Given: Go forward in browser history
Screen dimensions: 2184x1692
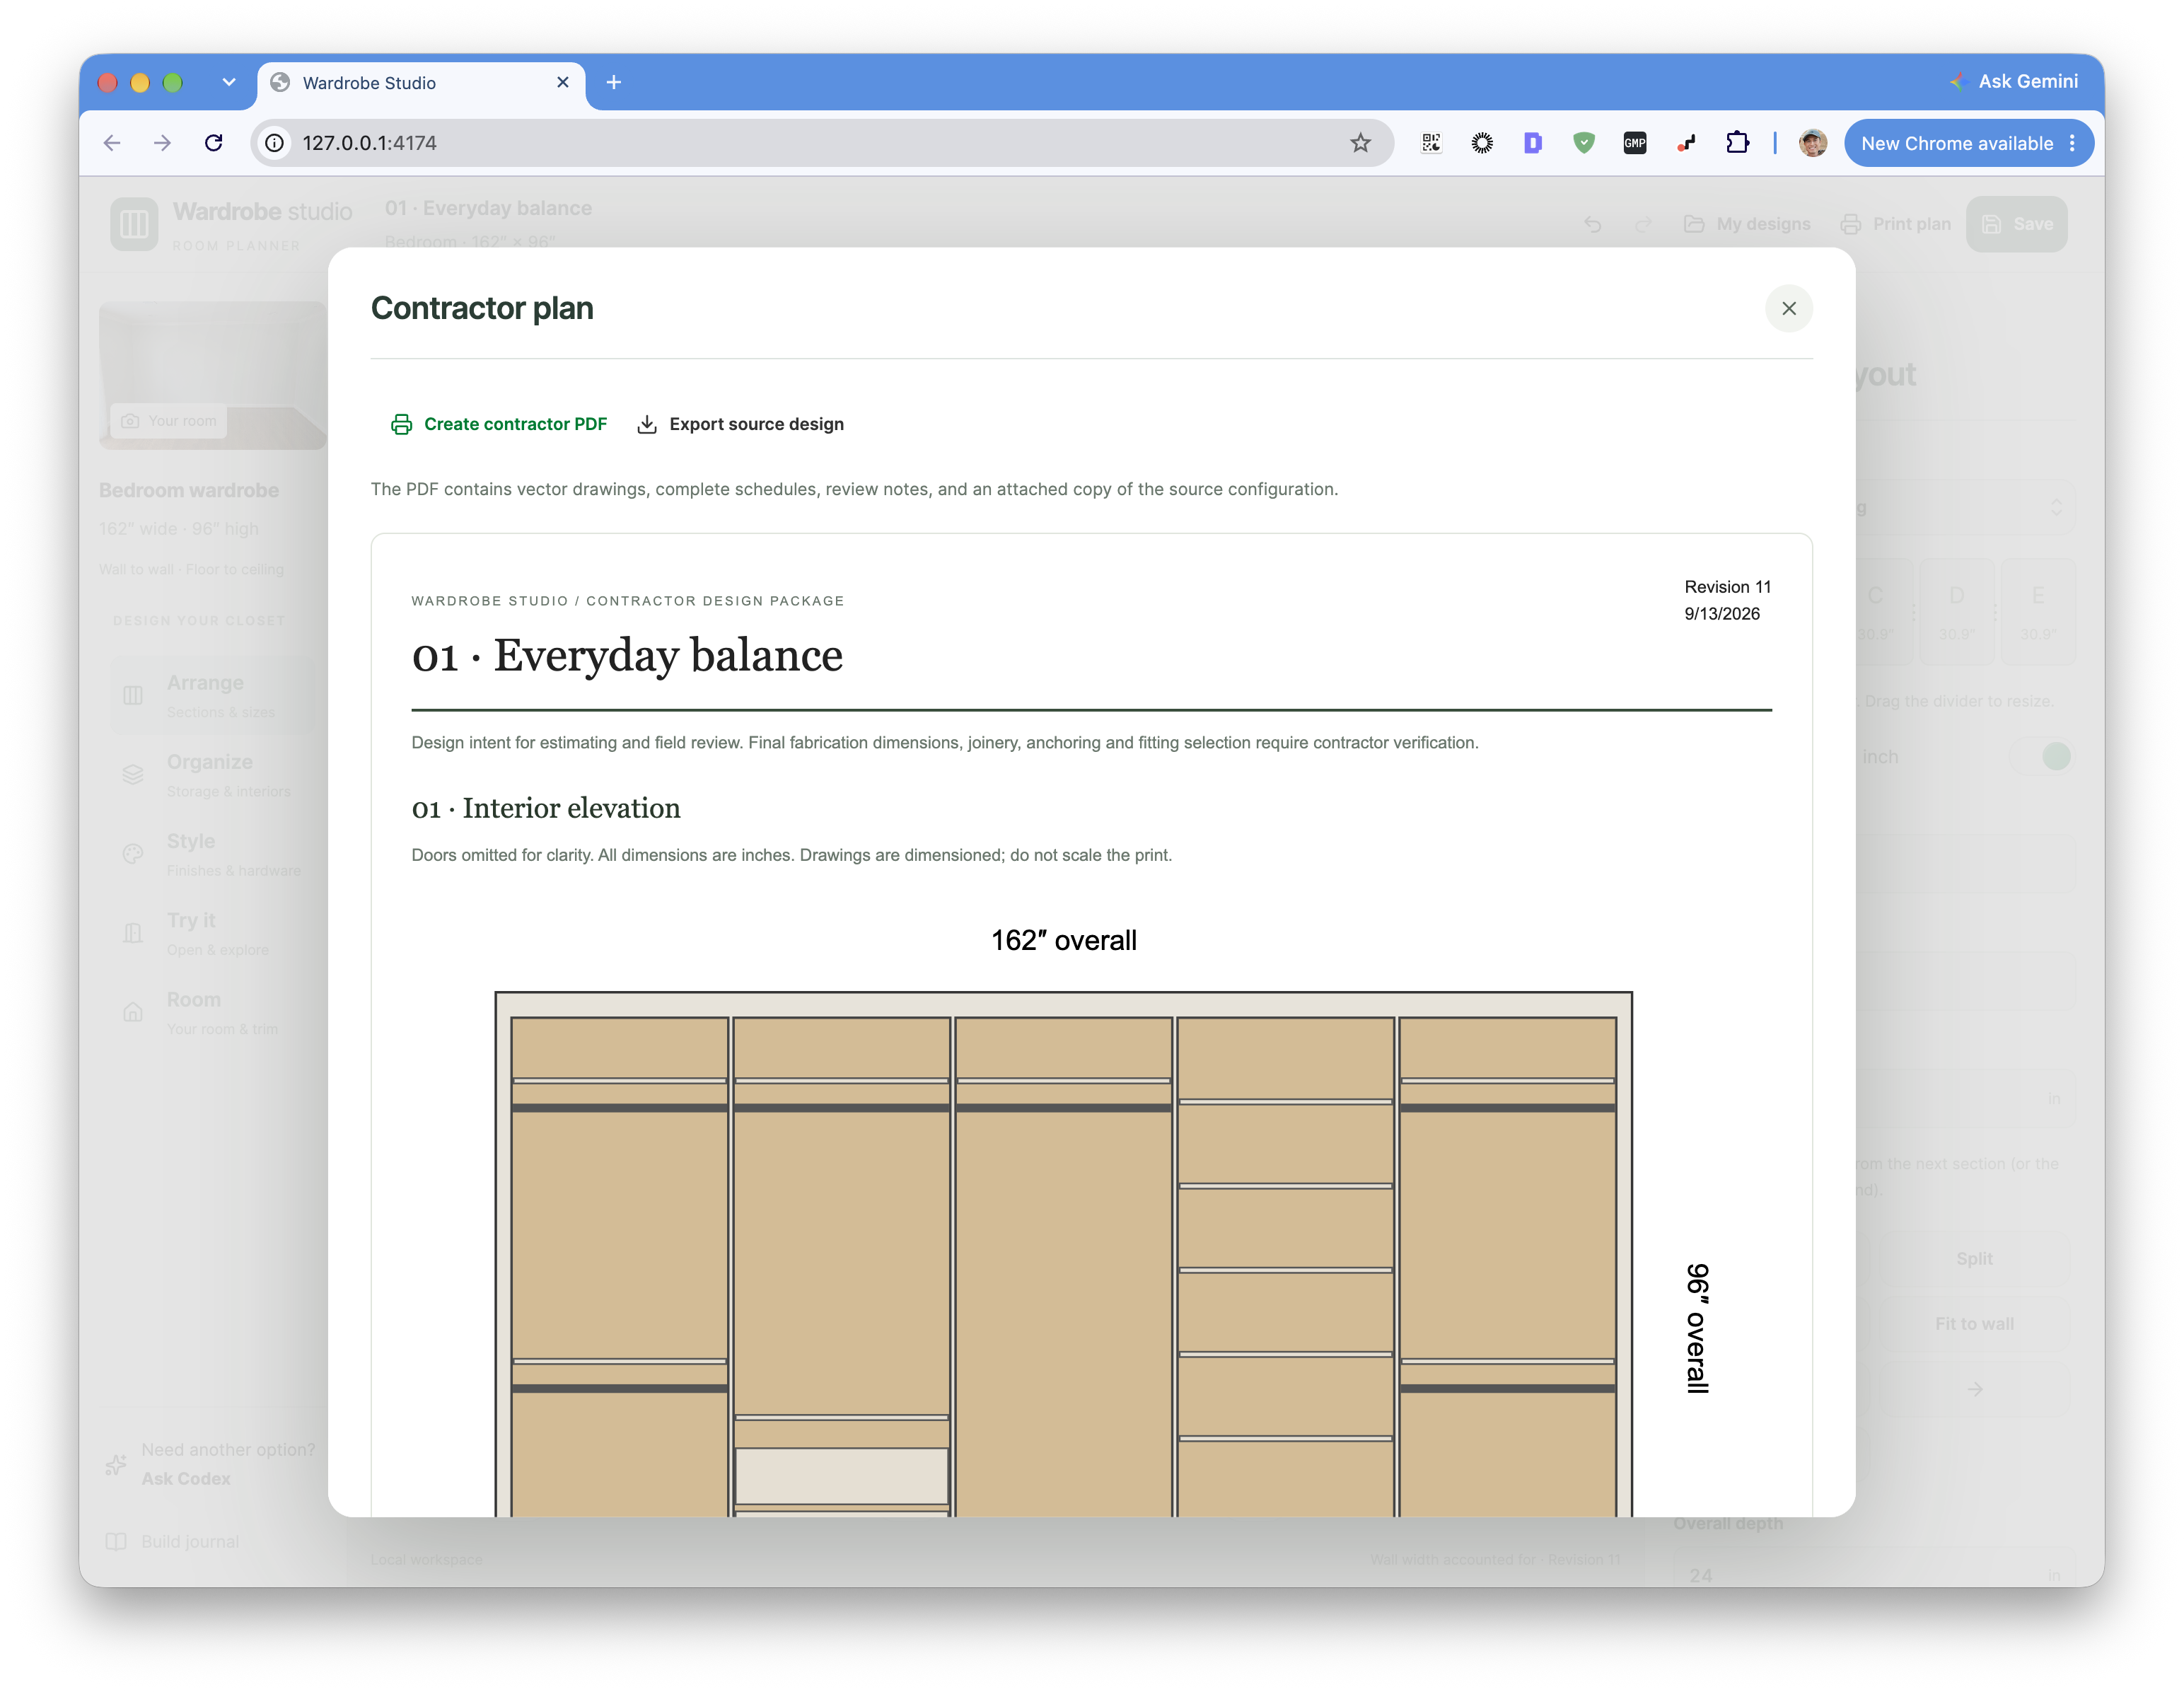Looking at the screenshot, I should [x=162, y=143].
